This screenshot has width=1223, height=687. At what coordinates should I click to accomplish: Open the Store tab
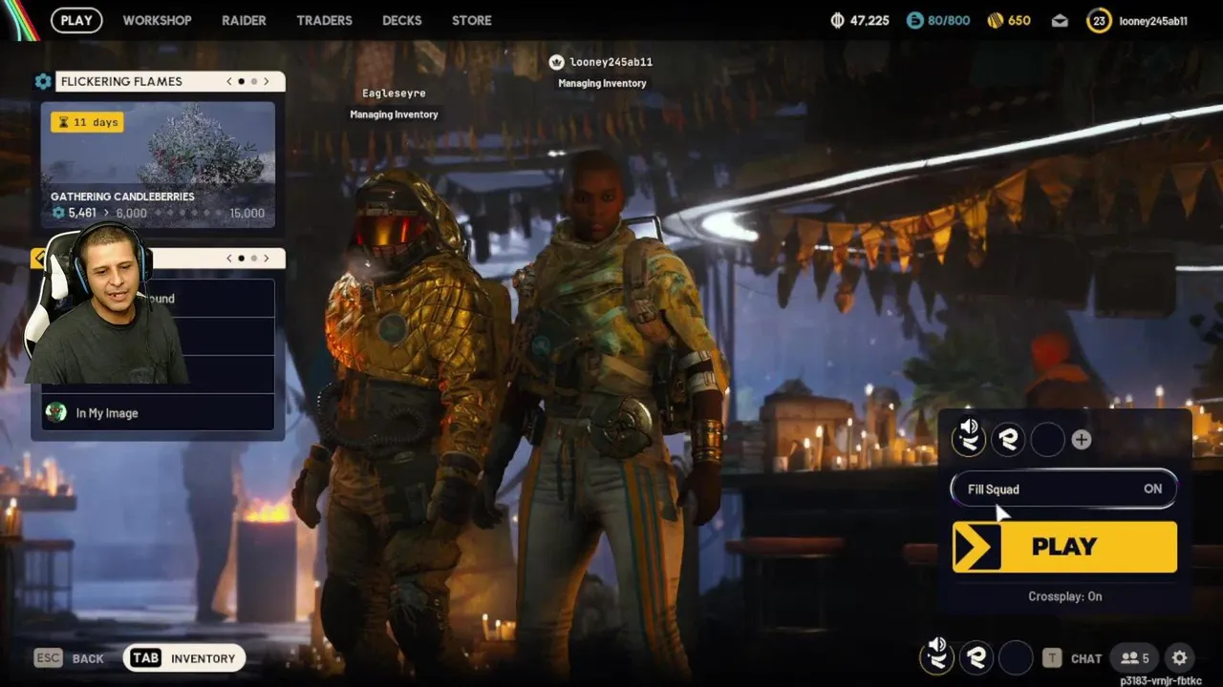click(471, 20)
